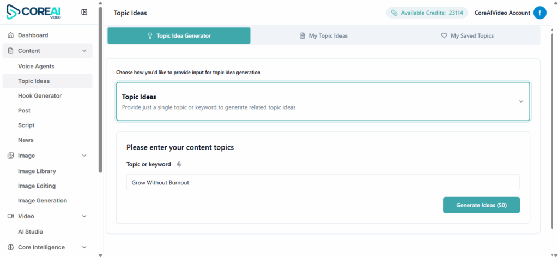Click the microphone icon beside Topic or keyword

(x=179, y=164)
